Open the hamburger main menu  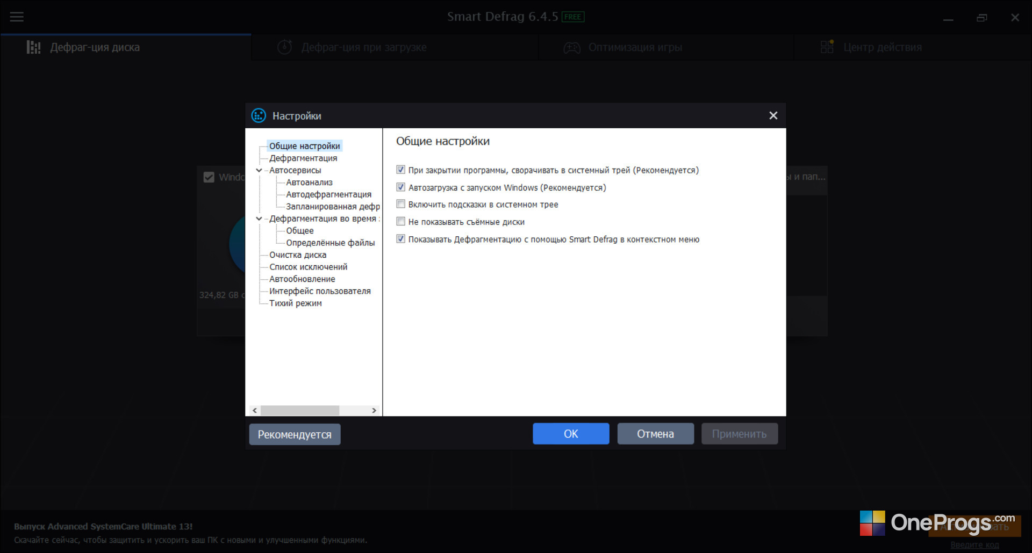[x=17, y=17]
